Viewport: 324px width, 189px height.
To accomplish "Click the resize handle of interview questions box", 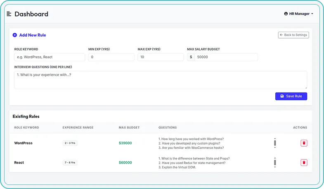I will click(305, 88).
